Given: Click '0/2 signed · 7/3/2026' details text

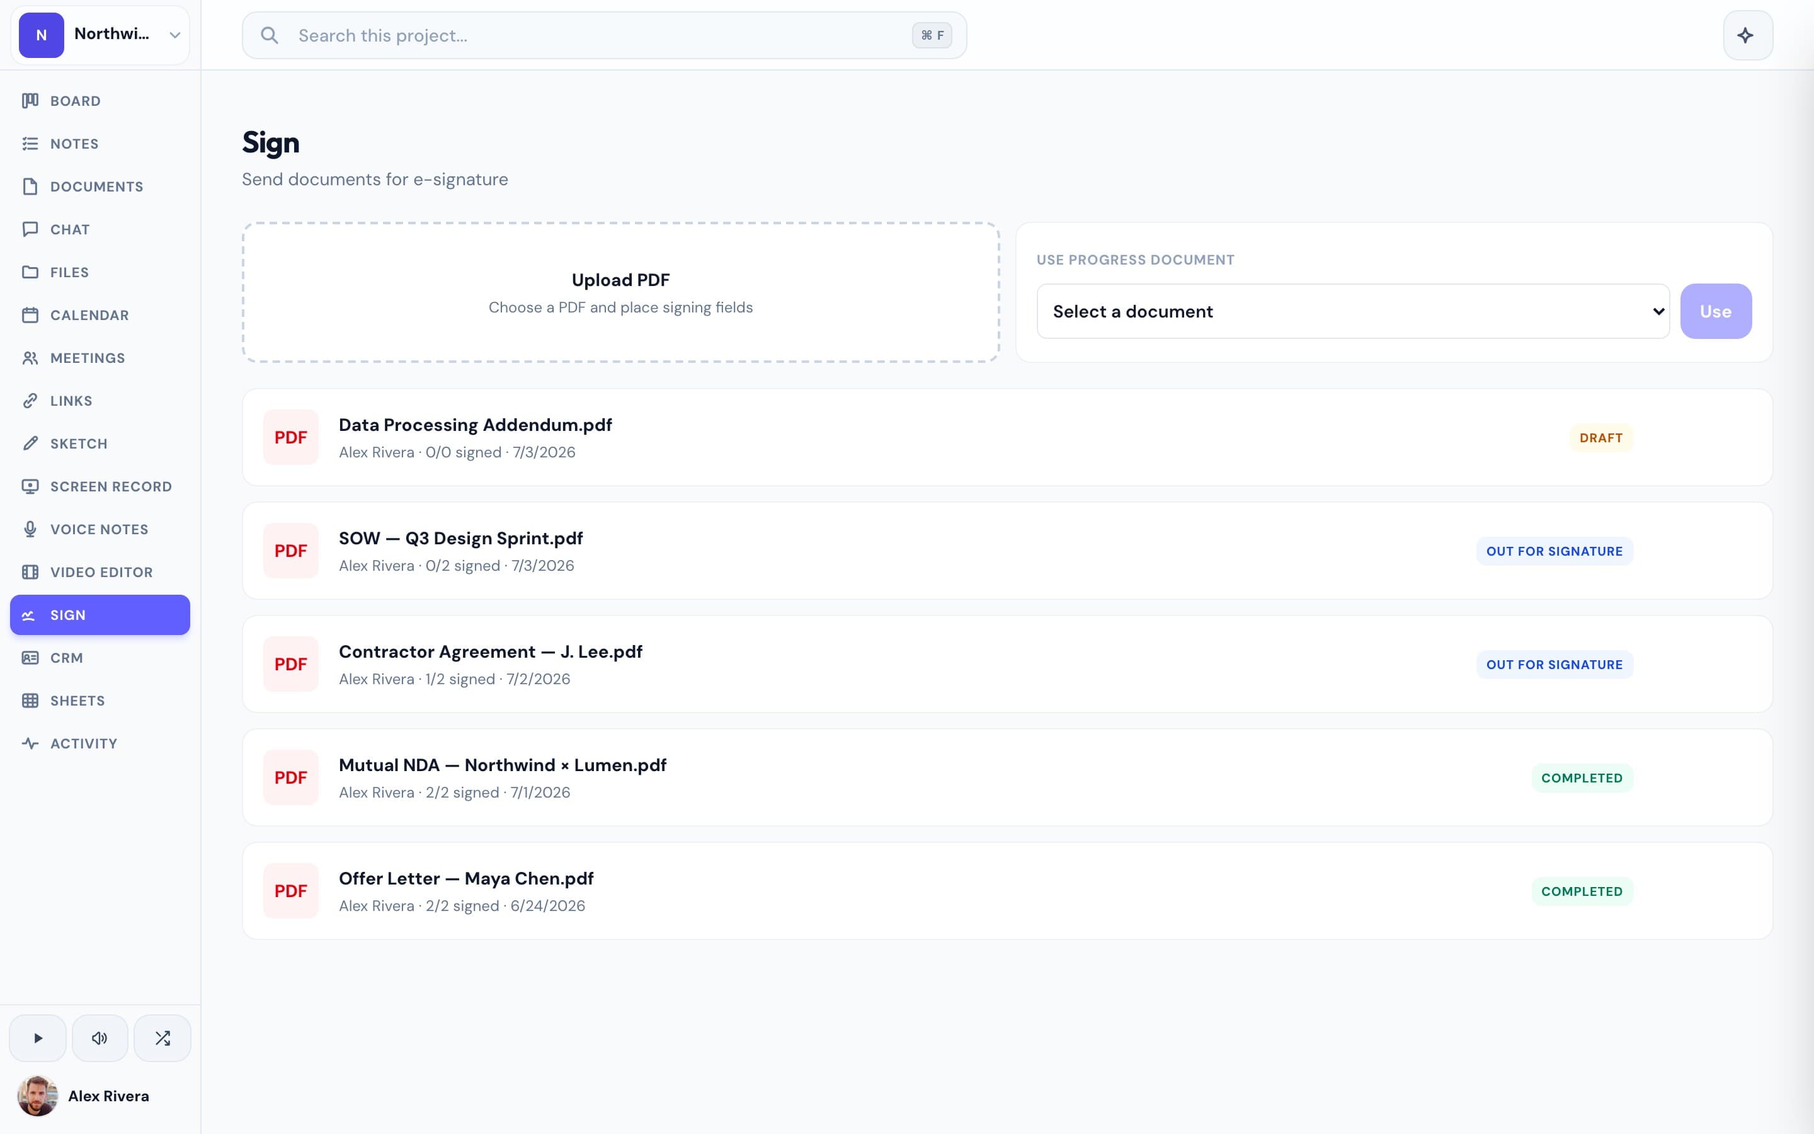Looking at the screenshot, I should pyautogui.click(x=500, y=566).
